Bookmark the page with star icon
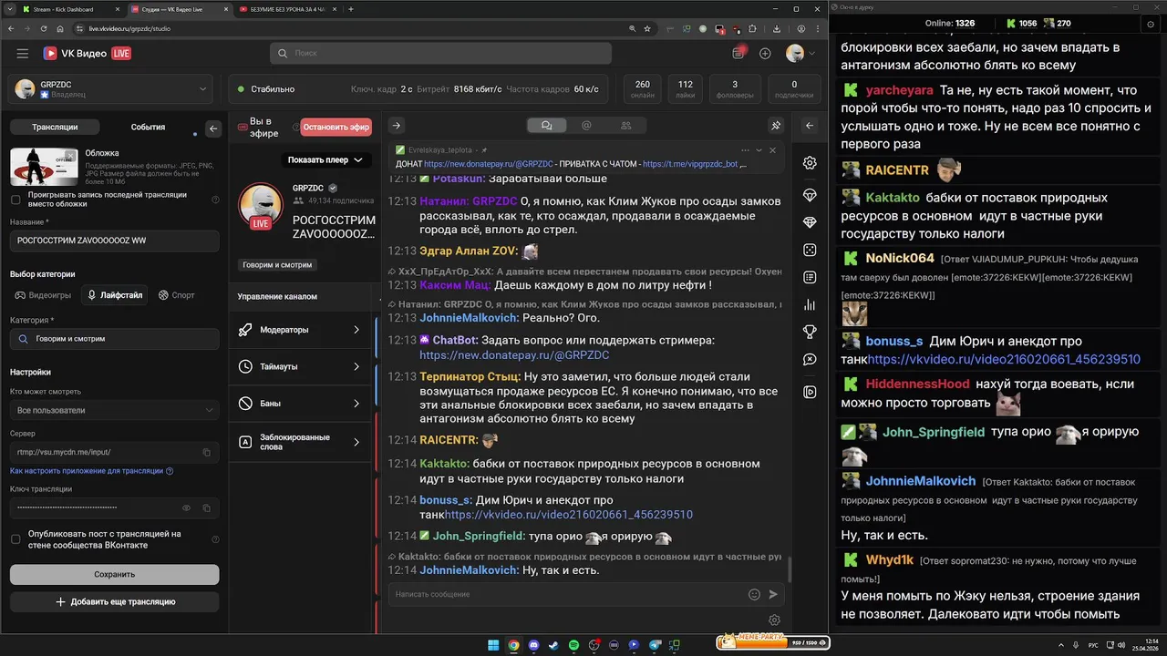This screenshot has width=1167, height=656. tap(646, 28)
